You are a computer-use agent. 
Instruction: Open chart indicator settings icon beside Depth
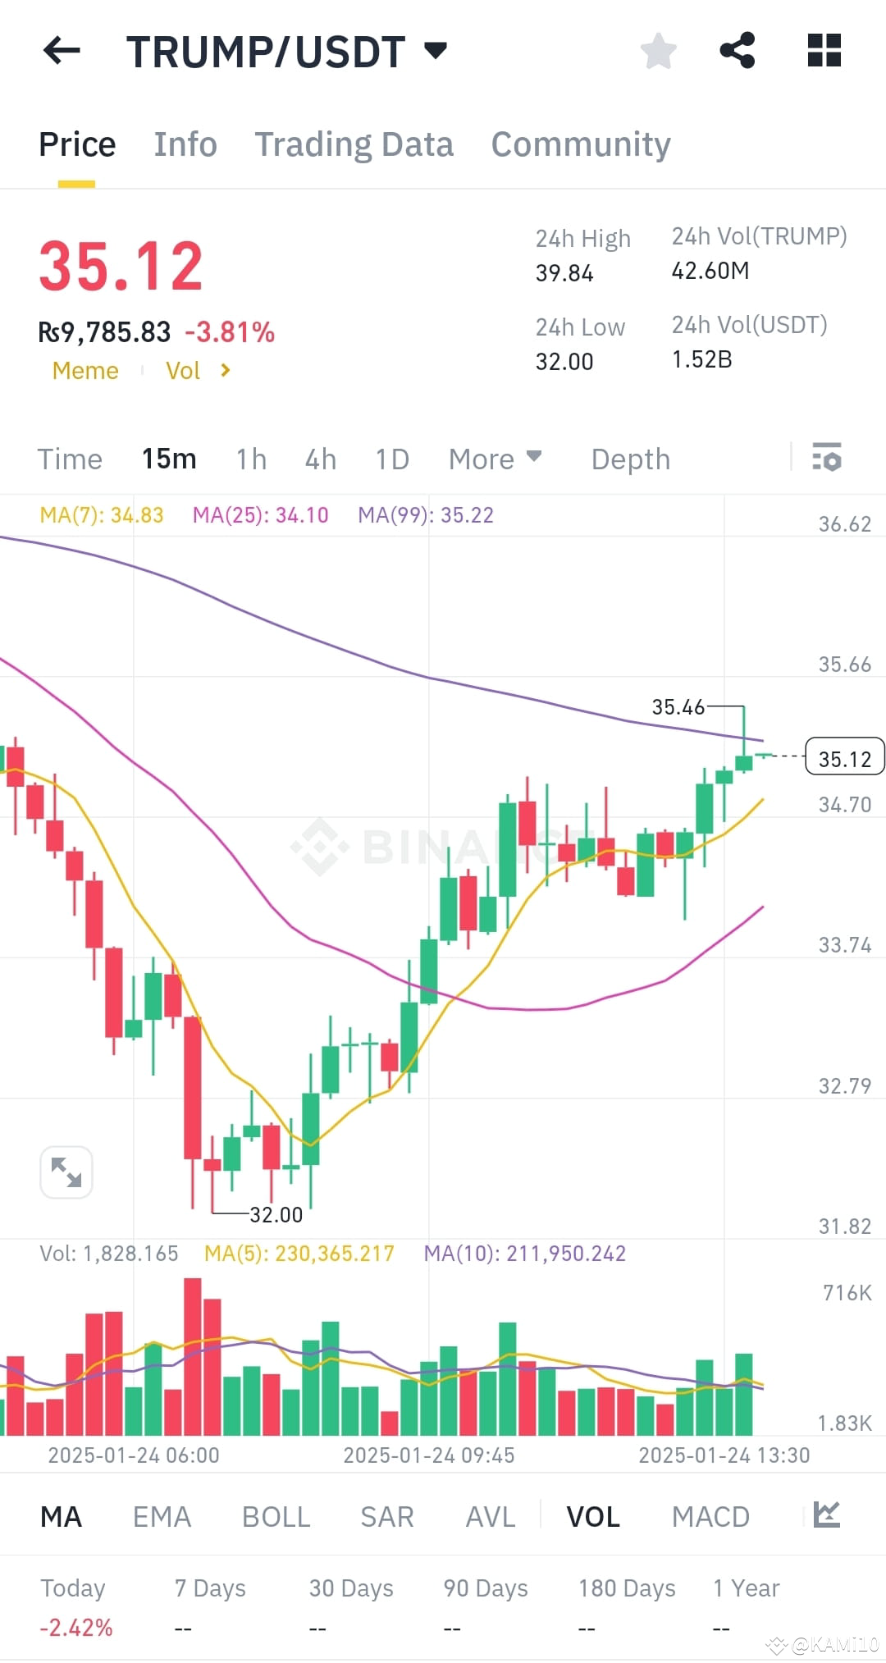pos(827,459)
